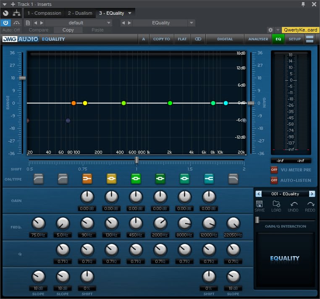Click the COPY TO button

[x=161, y=39]
